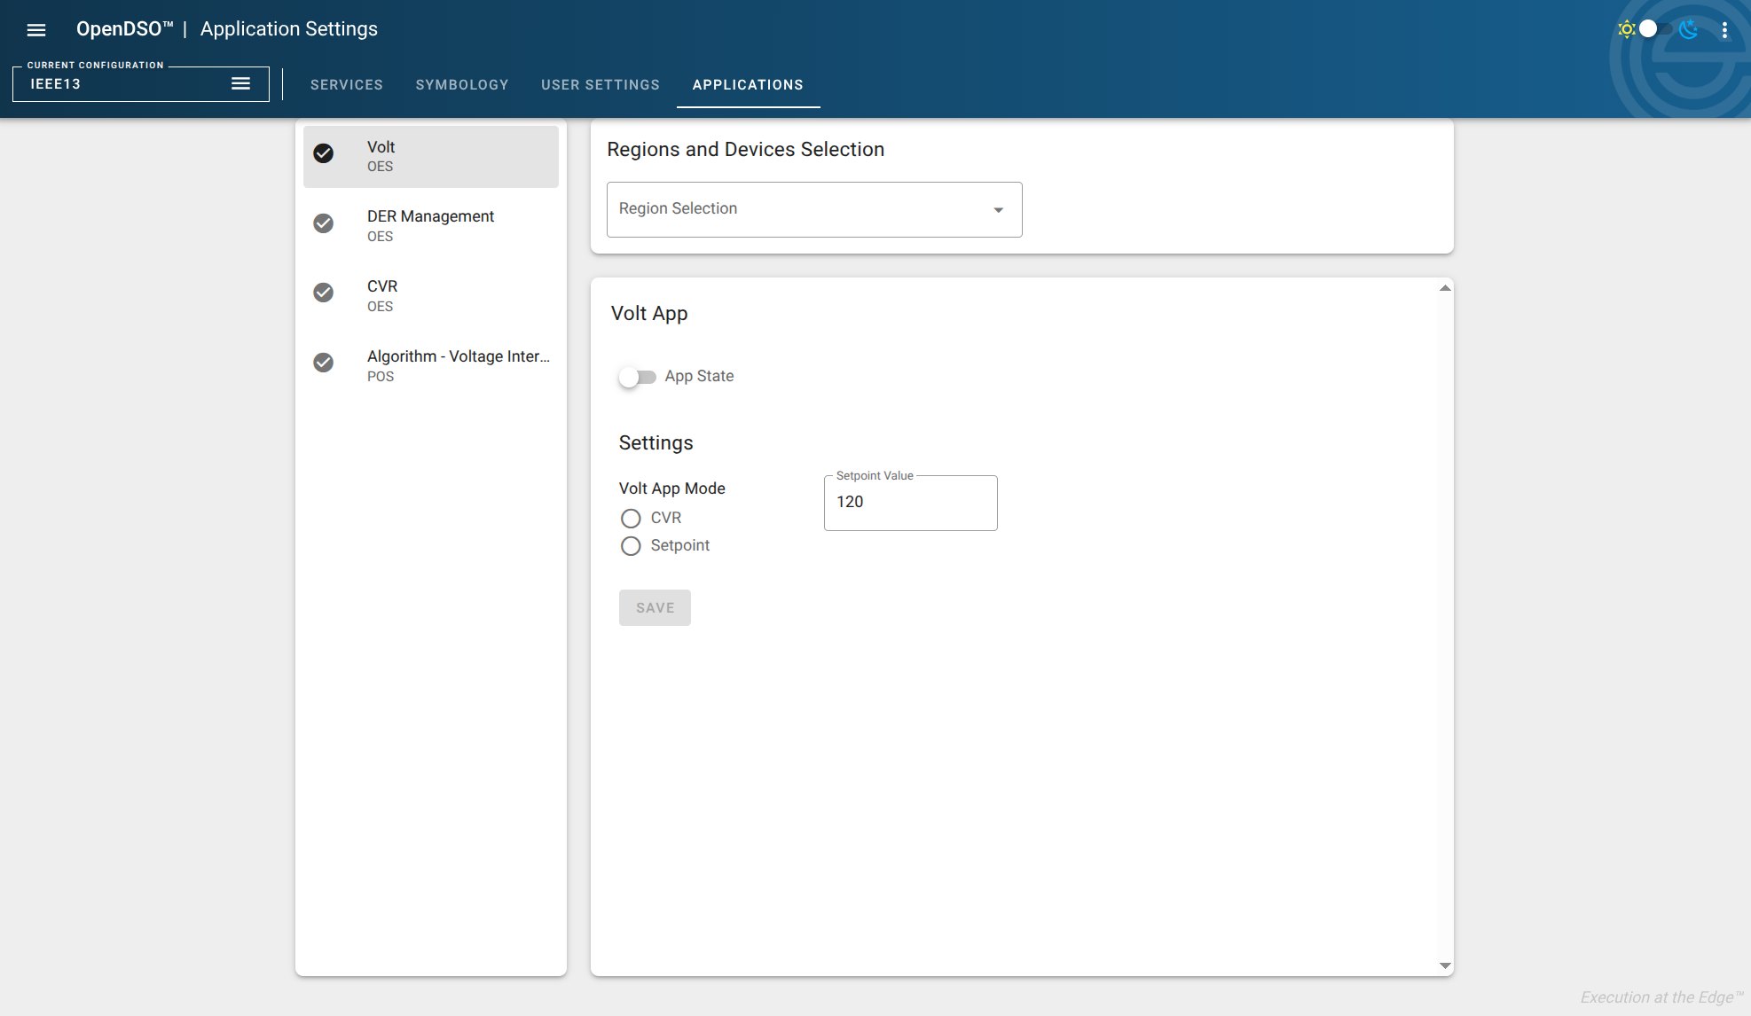The width and height of the screenshot is (1751, 1016).
Task: Select the DER Management application
Action: coord(431,226)
